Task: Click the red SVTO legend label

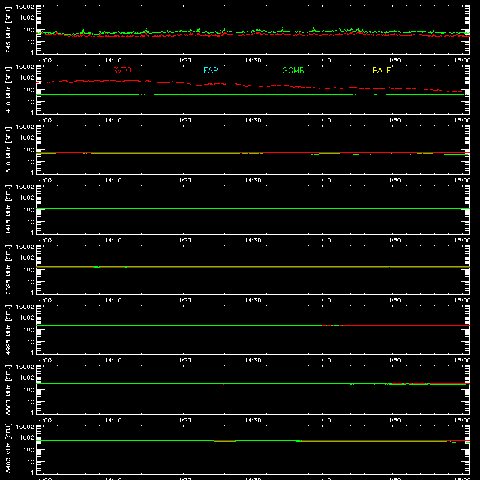Action: 122,70
